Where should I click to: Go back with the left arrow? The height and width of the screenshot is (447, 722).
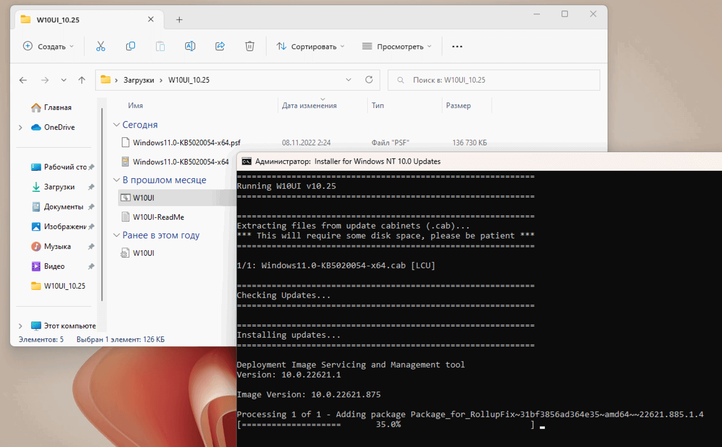pos(23,80)
